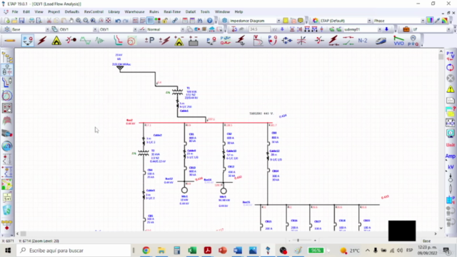Screen dimensions: 457x257
Task: Open PowerPoint from the taskbar
Action: coord(222,251)
